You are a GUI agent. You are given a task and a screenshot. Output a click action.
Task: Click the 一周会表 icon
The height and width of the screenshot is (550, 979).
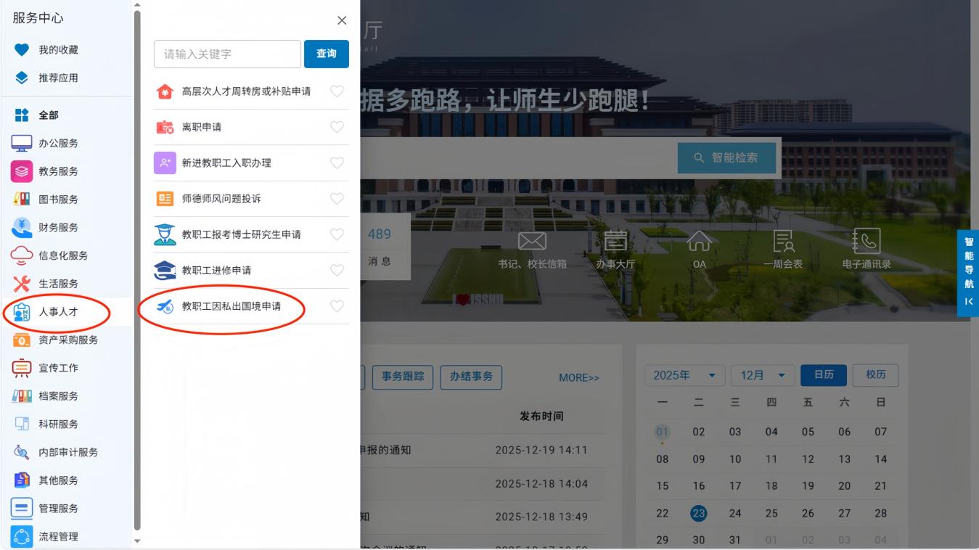783,242
